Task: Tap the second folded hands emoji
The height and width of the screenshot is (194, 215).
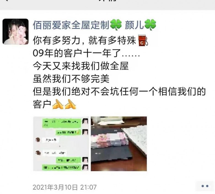Action: (x=70, y=104)
